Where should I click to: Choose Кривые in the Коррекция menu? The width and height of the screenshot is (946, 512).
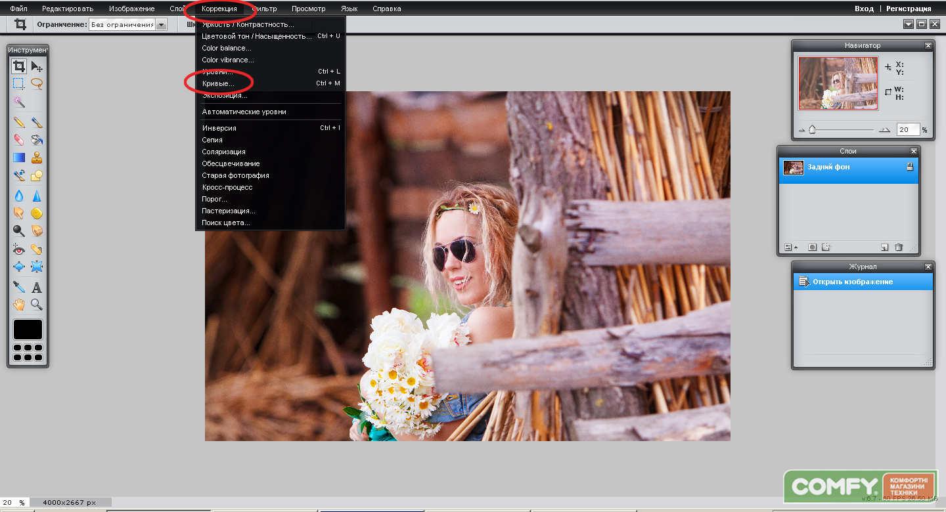[271, 83]
